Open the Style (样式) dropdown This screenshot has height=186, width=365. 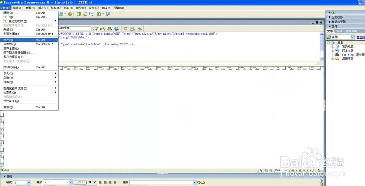click(58, 182)
